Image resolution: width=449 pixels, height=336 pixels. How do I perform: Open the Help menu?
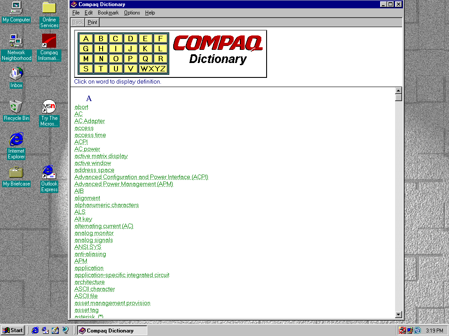[x=150, y=13]
